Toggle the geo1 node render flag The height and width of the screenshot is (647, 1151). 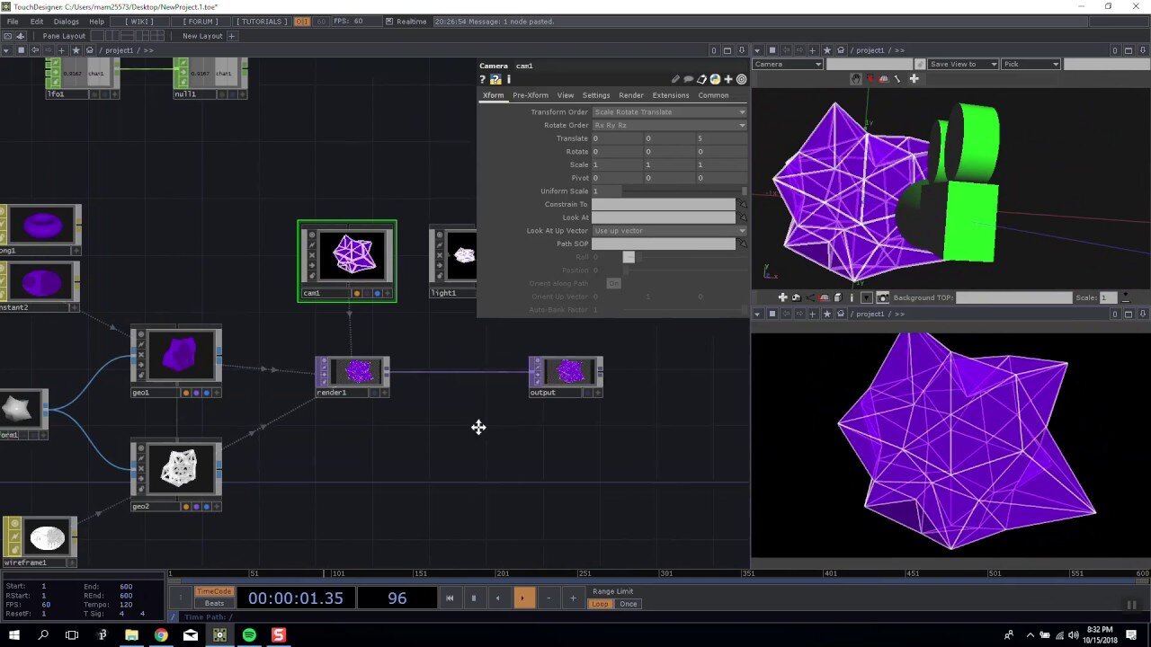(197, 393)
